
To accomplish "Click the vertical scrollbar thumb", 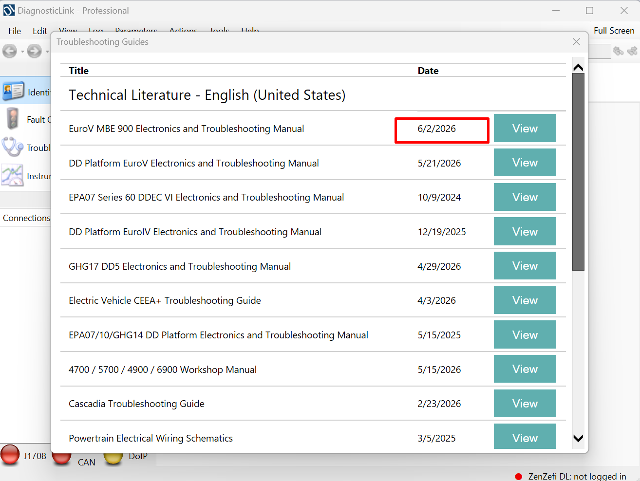I will point(578,172).
